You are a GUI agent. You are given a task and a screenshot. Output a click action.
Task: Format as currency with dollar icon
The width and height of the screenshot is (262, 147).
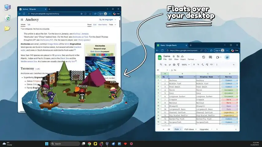coord(194,65)
